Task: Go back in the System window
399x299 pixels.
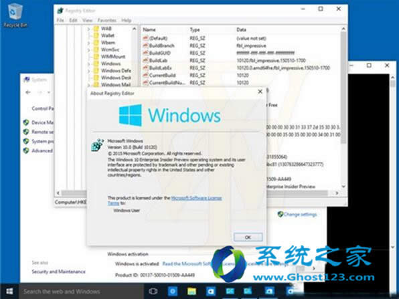Action: 28,92
